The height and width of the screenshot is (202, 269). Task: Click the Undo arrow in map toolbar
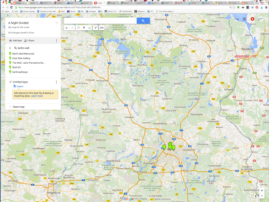pos(67,28)
